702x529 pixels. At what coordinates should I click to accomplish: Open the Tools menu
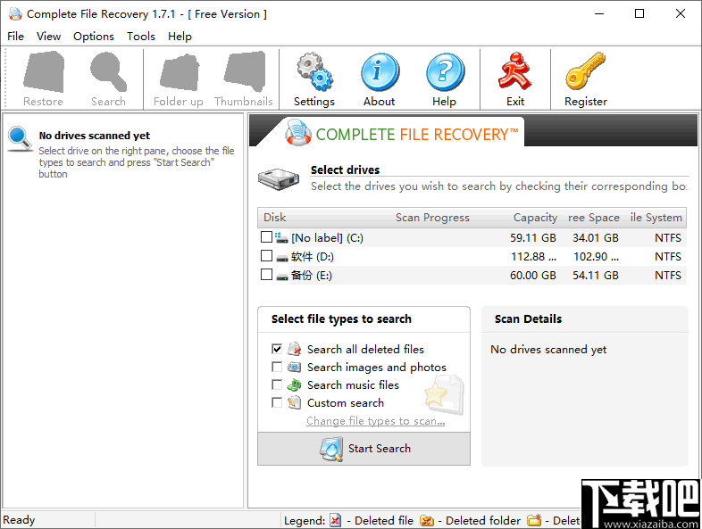[x=141, y=37]
